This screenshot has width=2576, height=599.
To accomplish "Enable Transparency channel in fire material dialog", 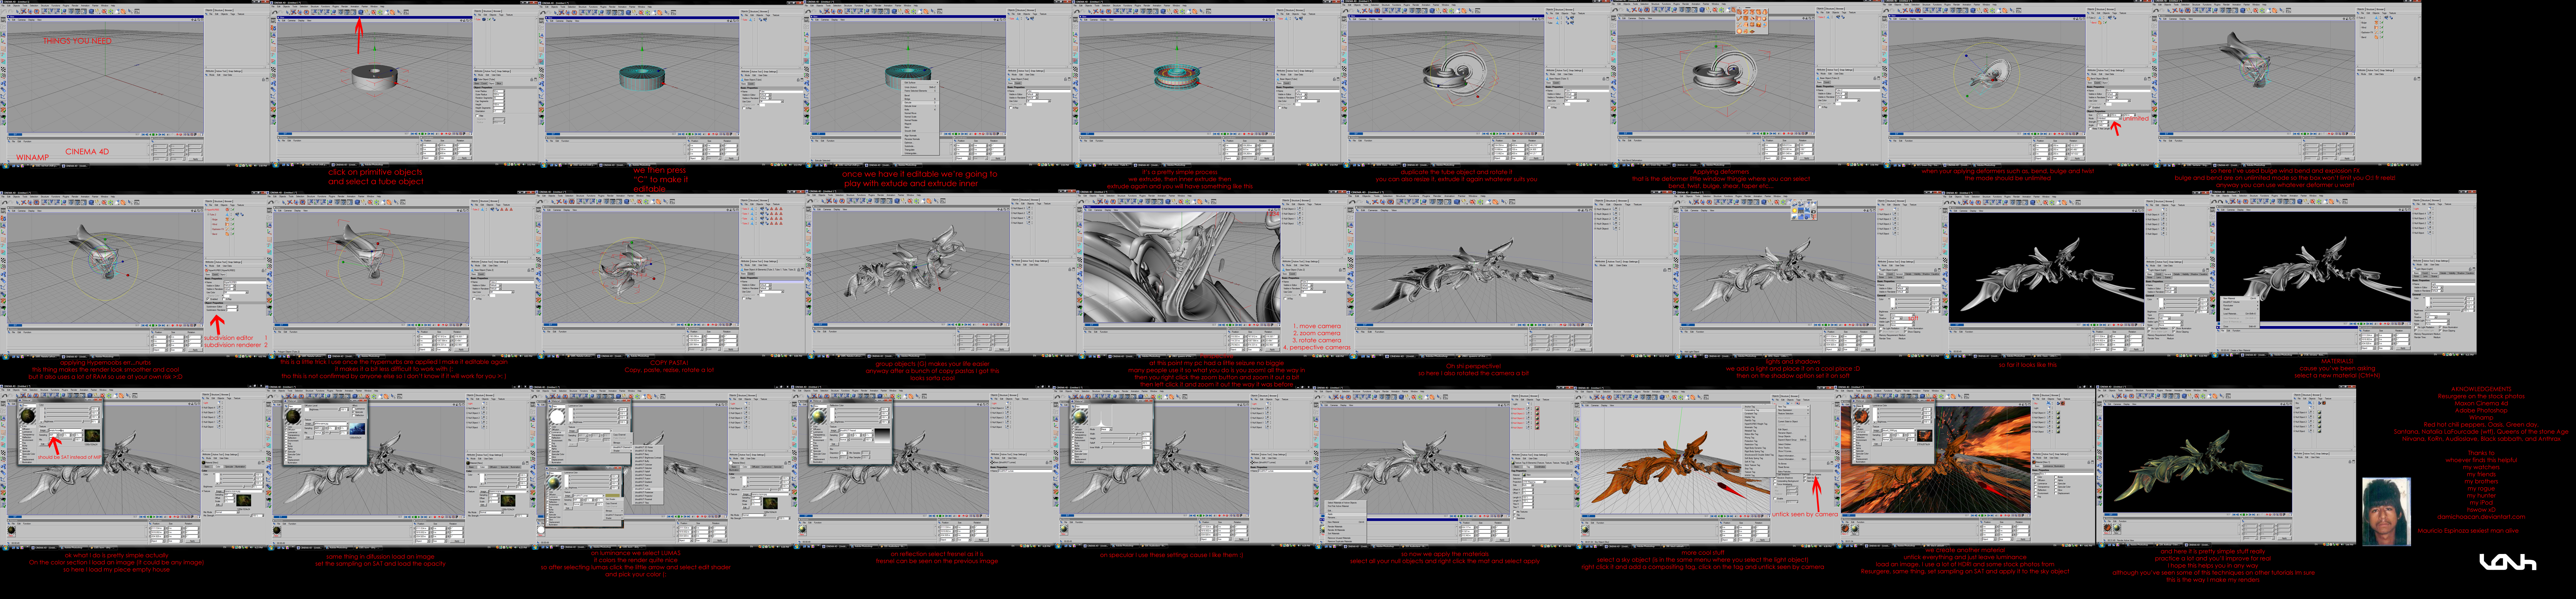I will [x=1854, y=435].
